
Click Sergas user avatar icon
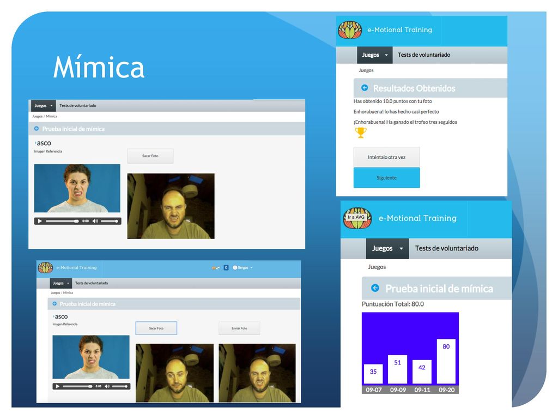point(235,267)
